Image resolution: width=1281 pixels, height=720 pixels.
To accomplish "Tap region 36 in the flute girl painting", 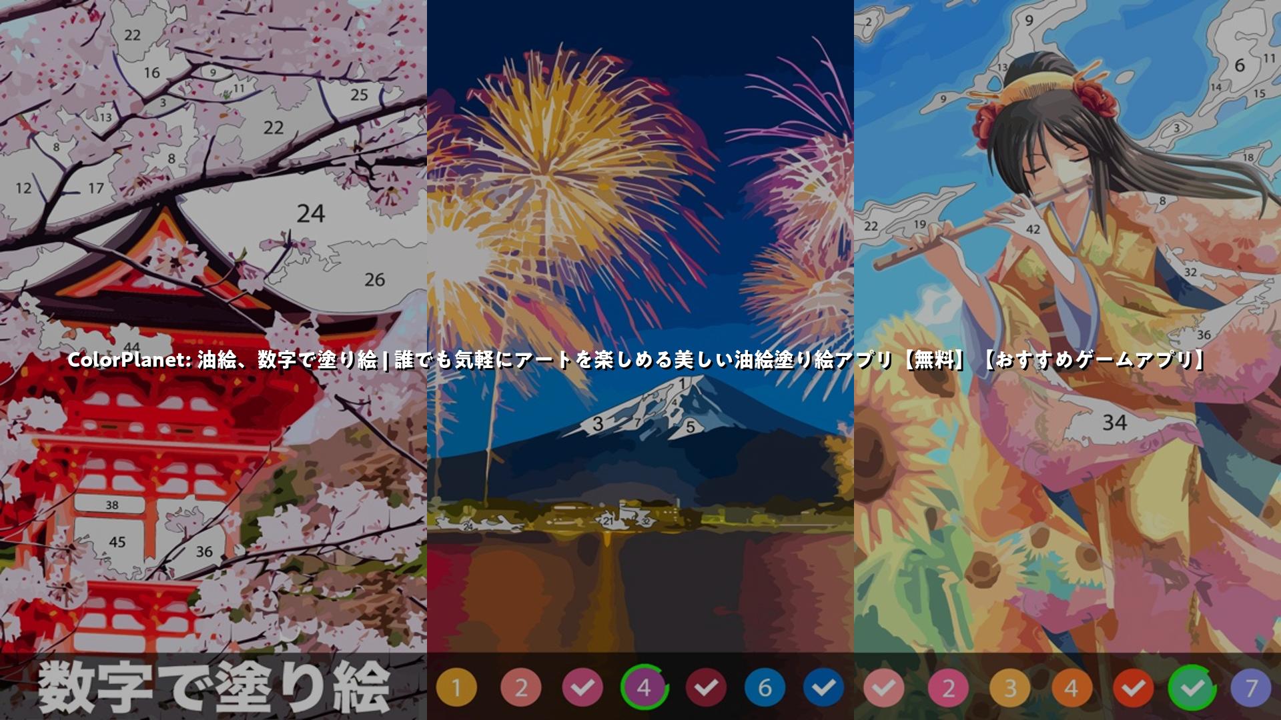I will click(x=1204, y=335).
